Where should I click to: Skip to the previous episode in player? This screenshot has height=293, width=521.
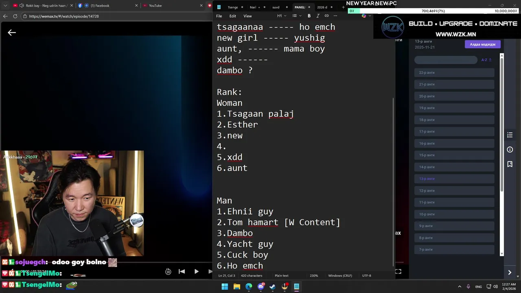(x=182, y=271)
